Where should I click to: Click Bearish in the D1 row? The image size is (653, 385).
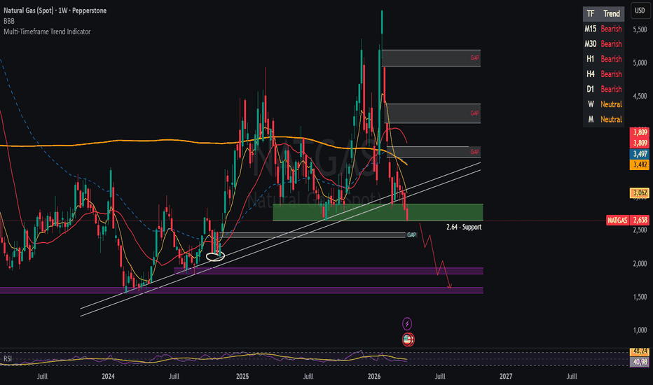click(611, 89)
